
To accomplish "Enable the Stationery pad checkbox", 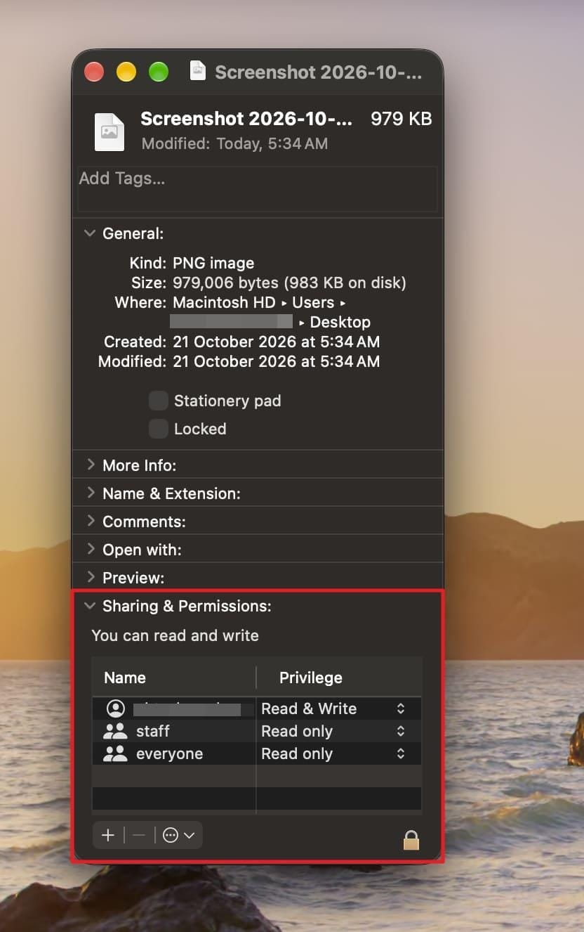I will point(159,401).
